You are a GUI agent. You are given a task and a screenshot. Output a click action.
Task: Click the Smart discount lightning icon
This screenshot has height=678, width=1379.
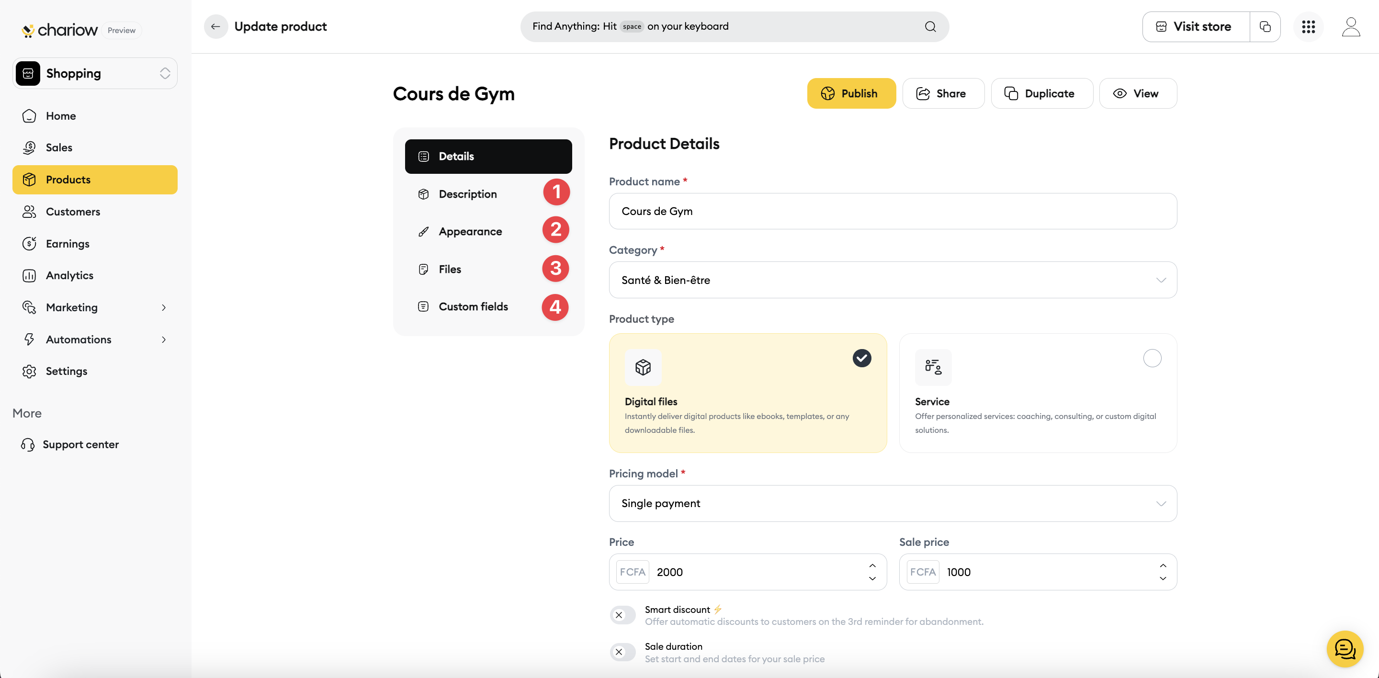[718, 610]
